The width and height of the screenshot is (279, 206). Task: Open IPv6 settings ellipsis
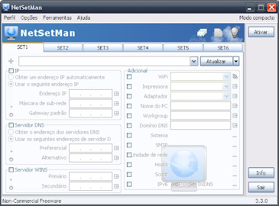(234, 186)
